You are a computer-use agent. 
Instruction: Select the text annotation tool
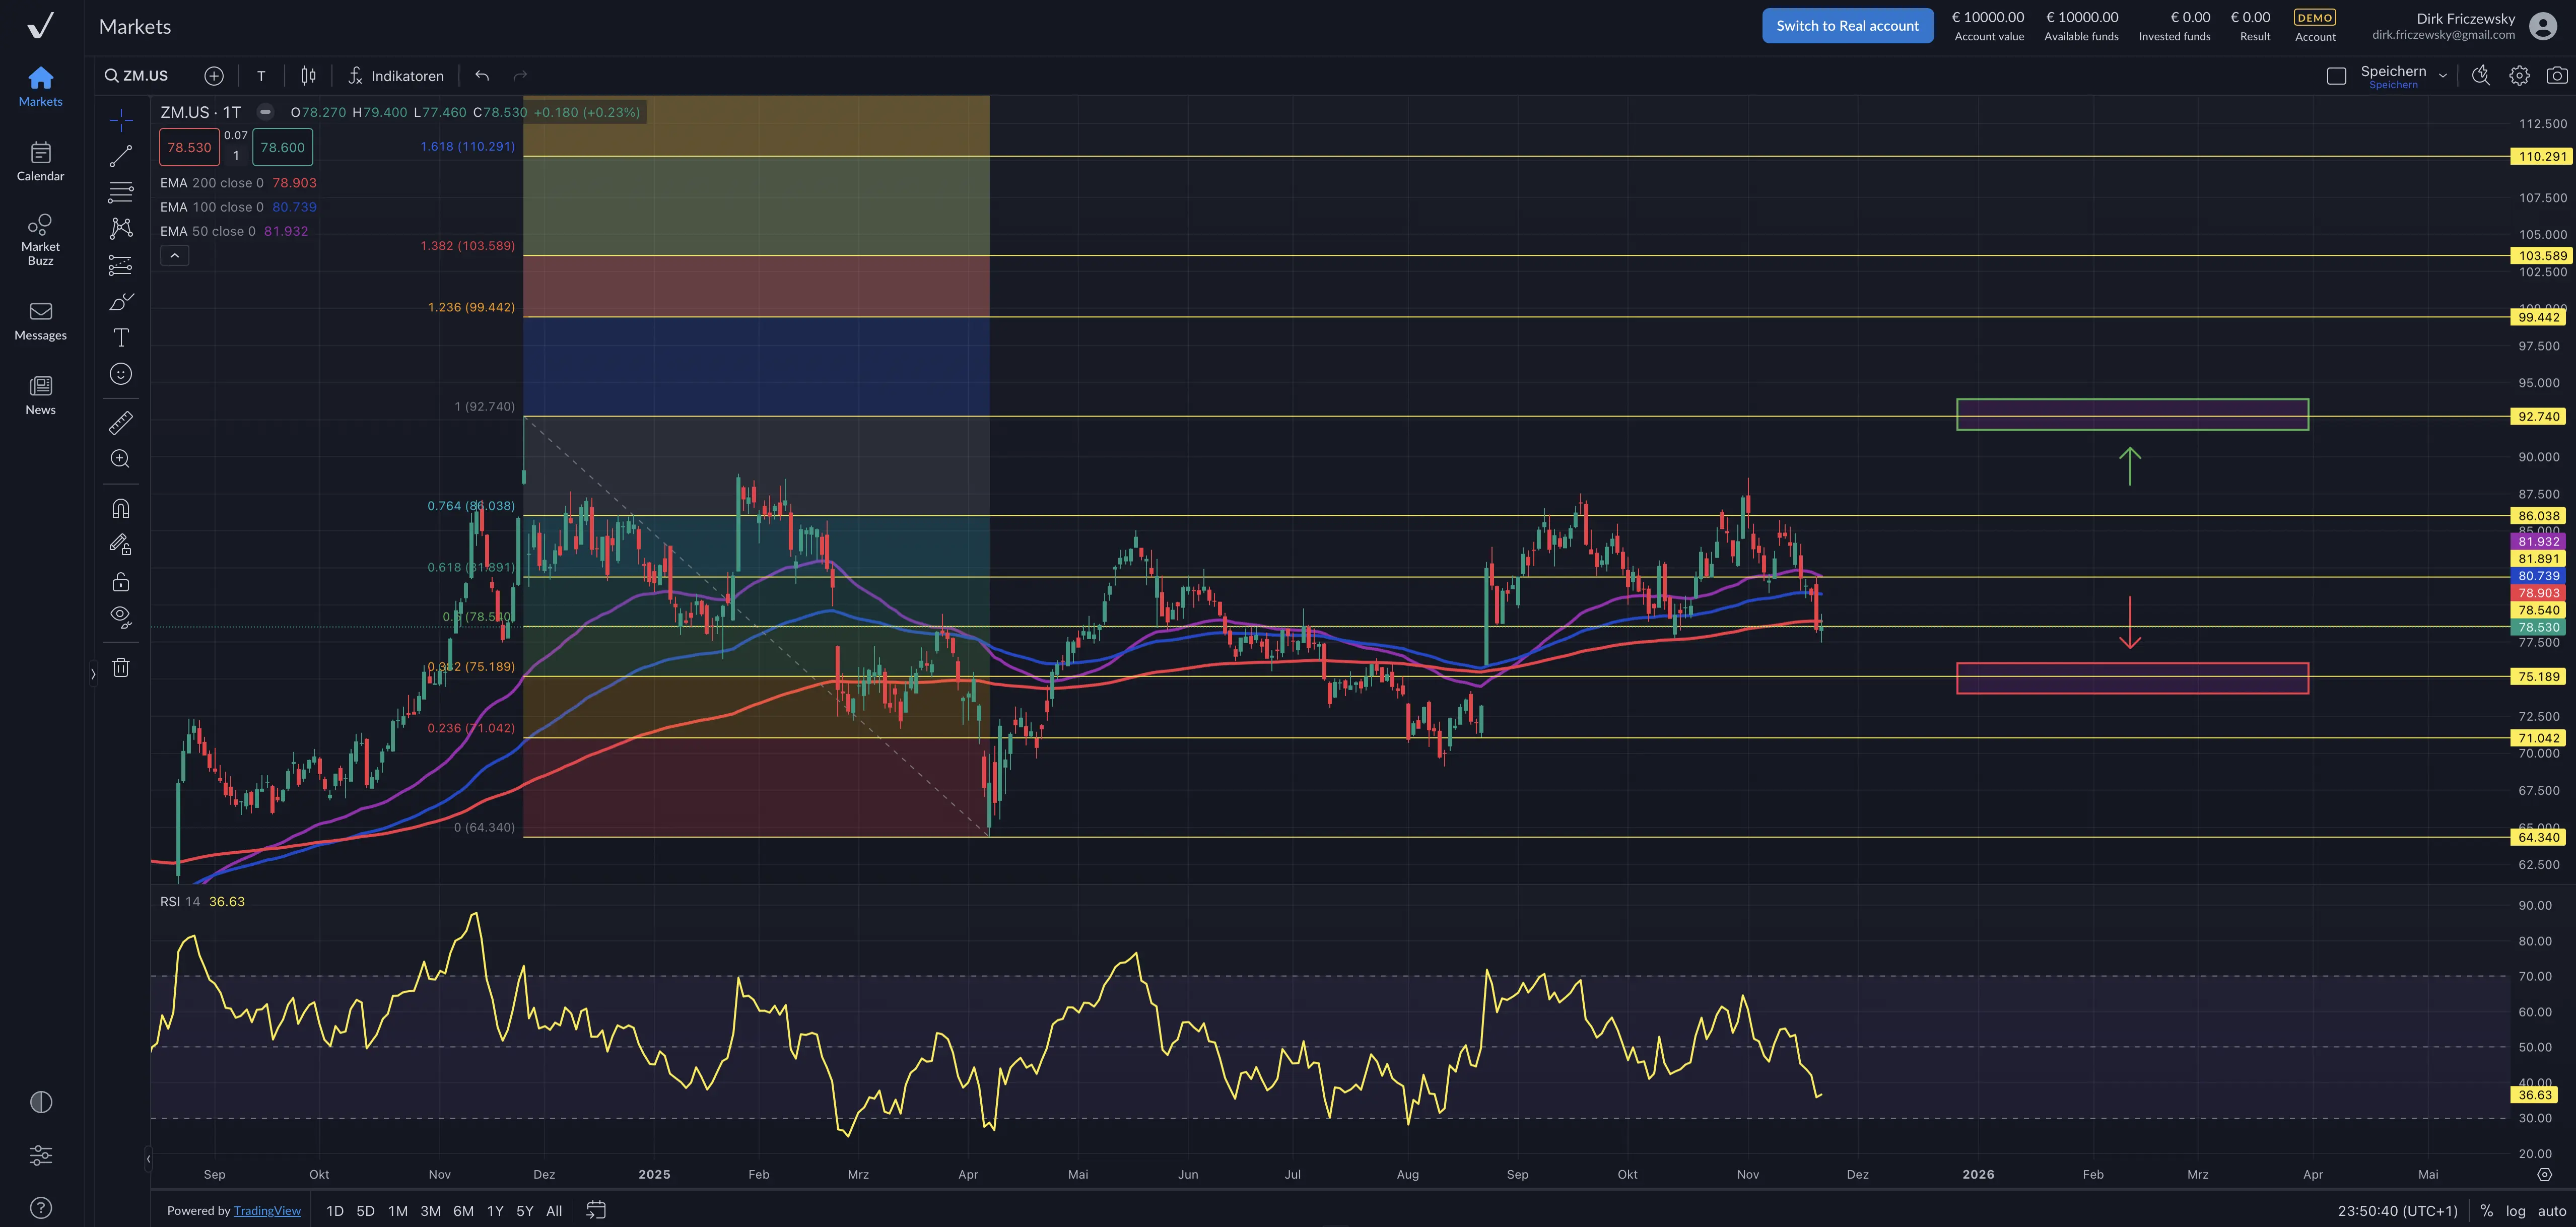tap(121, 338)
